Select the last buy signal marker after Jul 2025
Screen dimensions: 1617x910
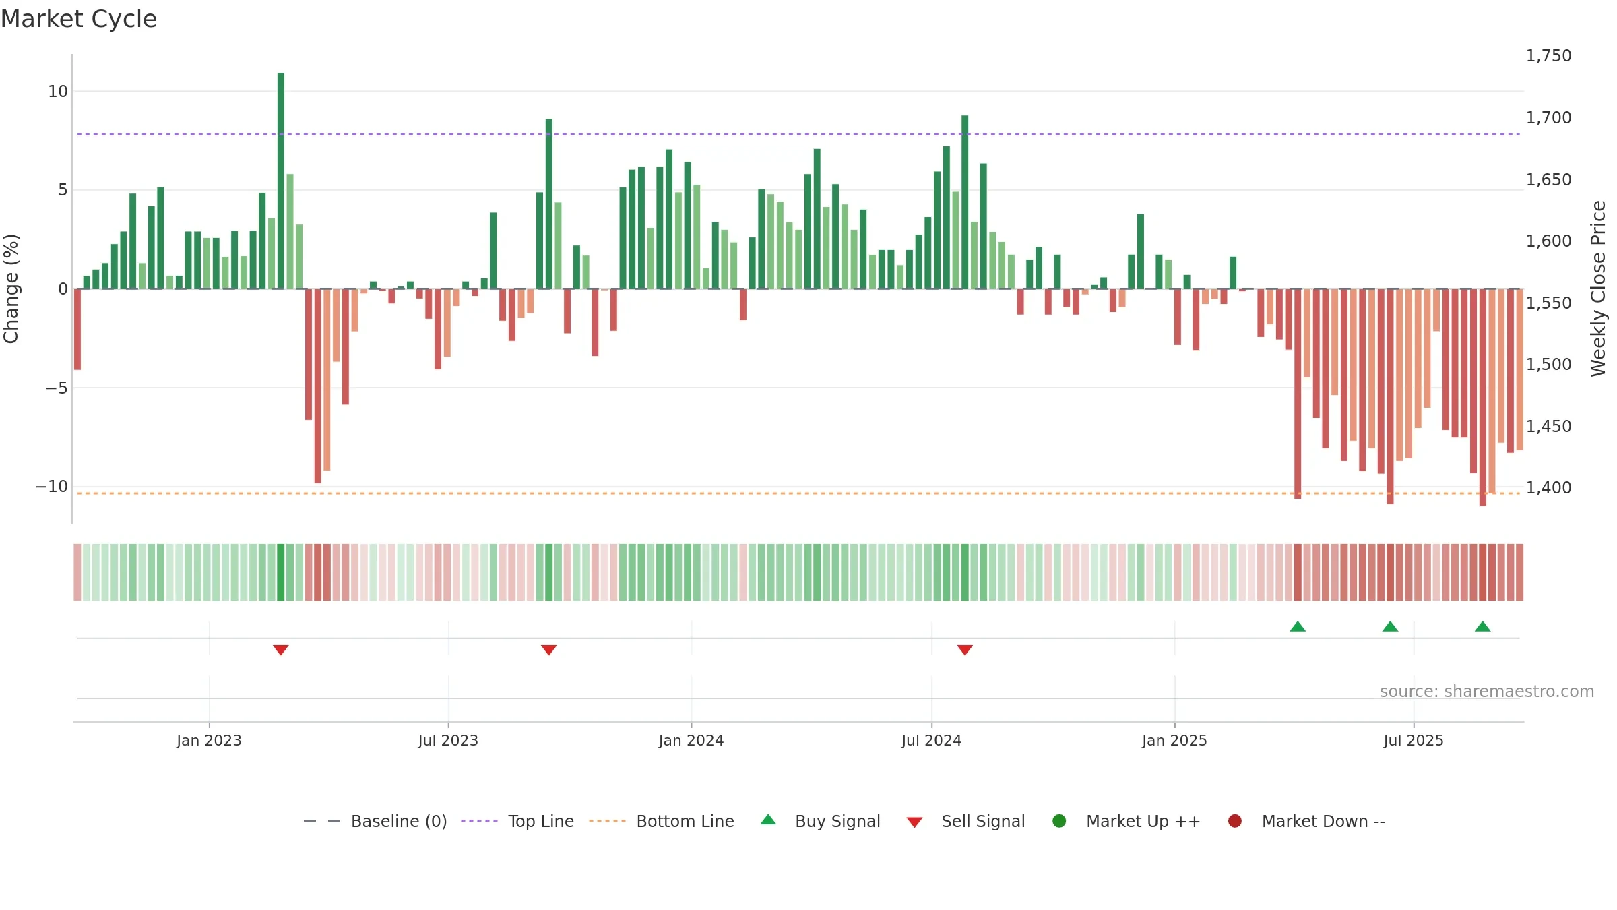click(x=1482, y=626)
